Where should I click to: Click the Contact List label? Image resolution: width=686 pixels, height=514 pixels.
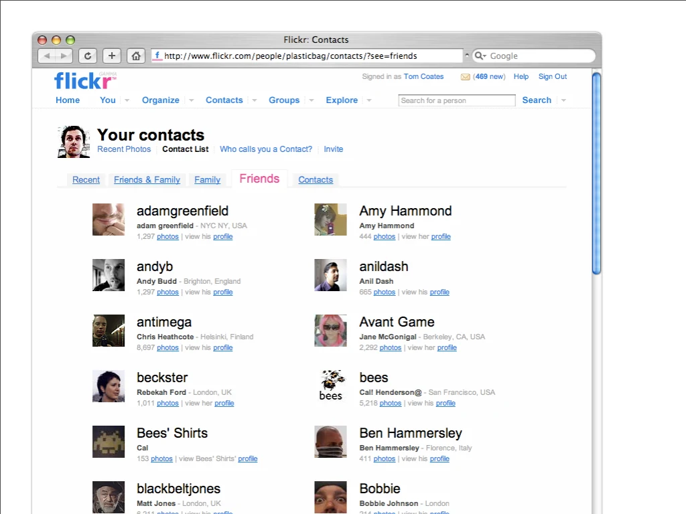[x=186, y=149]
